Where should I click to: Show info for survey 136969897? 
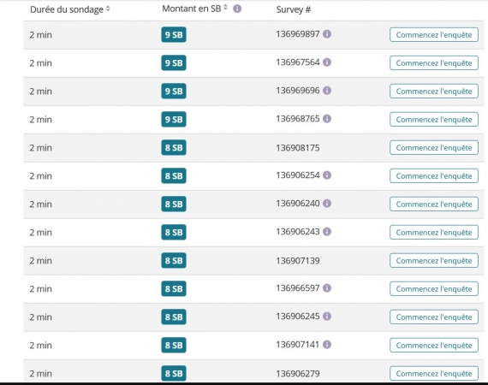click(x=327, y=34)
